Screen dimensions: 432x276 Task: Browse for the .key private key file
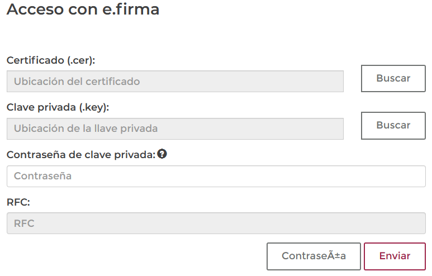pyautogui.click(x=393, y=125)
